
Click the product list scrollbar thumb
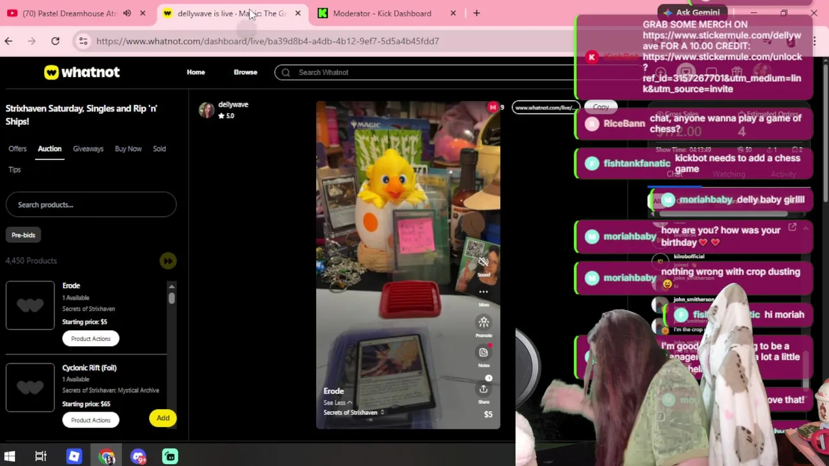point(172,298)
